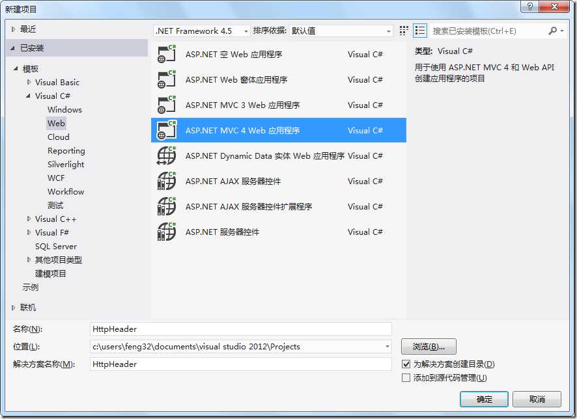Toggle 为解决方案创建目录 checkbox
This screenshot has height=419, width=577.
click(406, 364)
